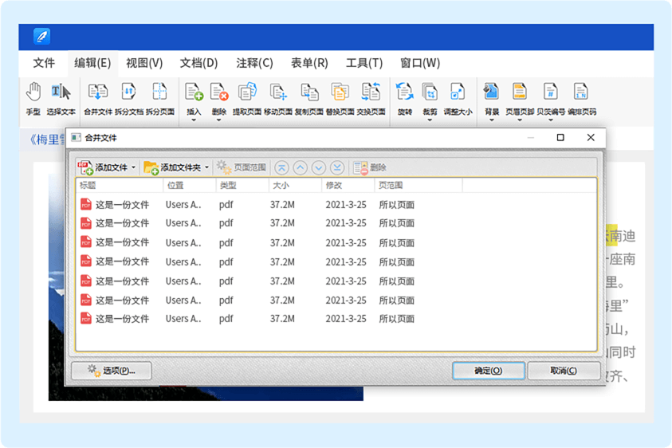Activate the 选择文本 text selection tool
This screenshot has height=448, width=672.
[61, 94]
